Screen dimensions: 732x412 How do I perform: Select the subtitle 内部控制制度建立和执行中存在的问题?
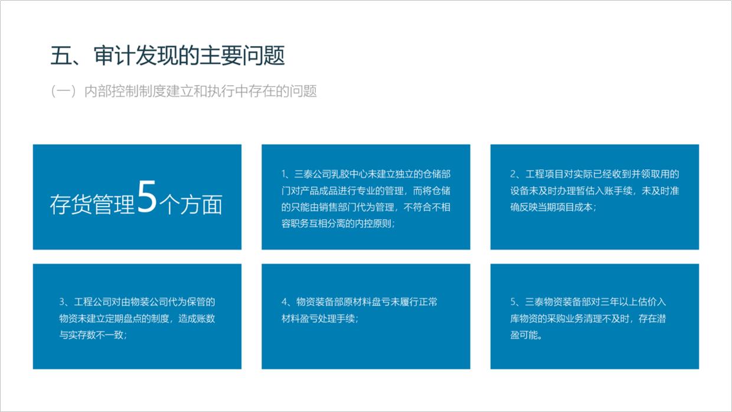pos(201,91)
